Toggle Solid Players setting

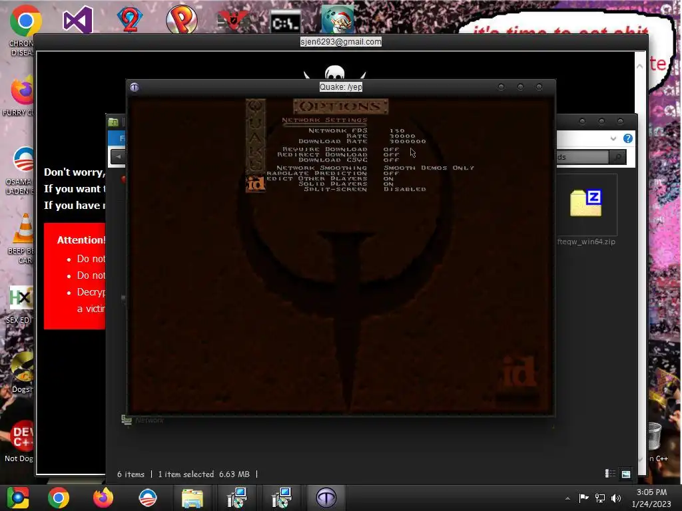(346, 184)
